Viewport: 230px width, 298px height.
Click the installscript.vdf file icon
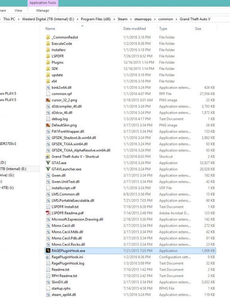point(48,188)
